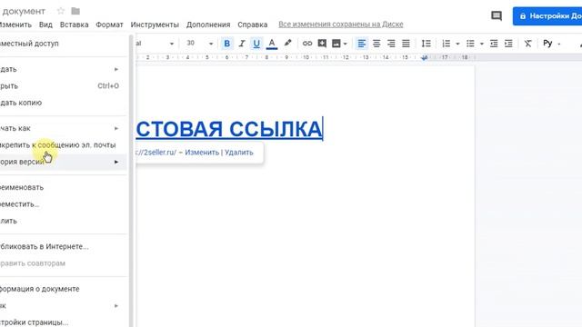Click the move to folder icon

(x=75, y=11)
